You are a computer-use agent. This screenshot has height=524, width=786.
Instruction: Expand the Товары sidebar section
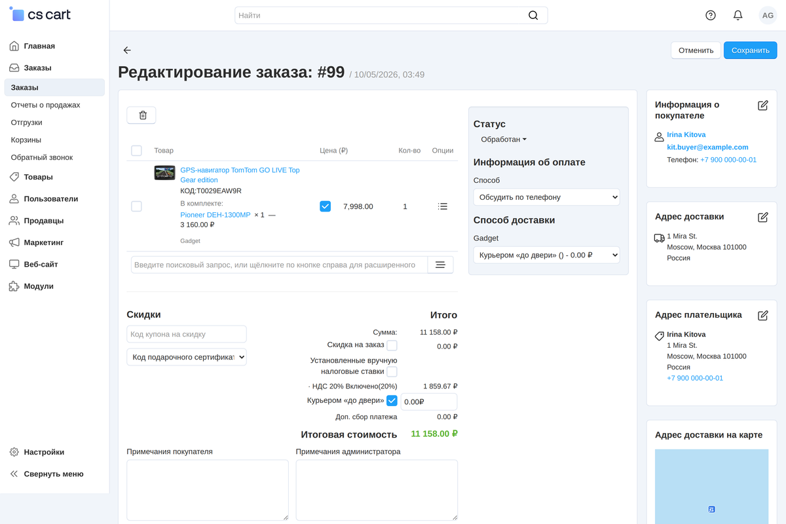click(39, 177)
